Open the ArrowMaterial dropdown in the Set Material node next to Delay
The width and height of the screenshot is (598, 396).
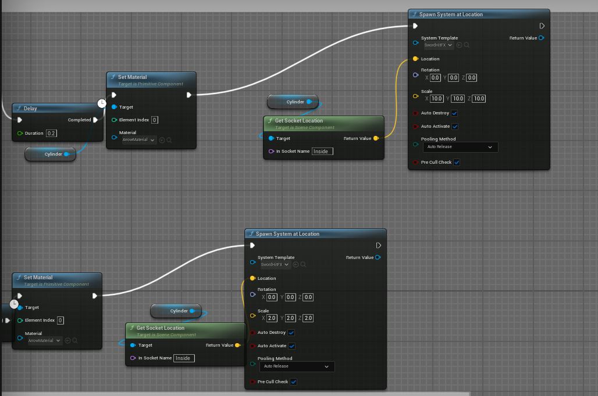(138, 140)
